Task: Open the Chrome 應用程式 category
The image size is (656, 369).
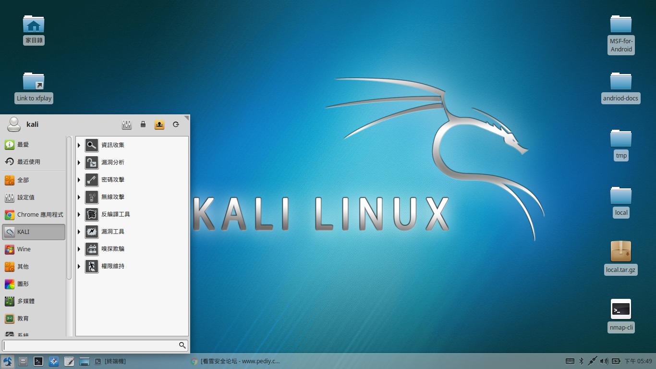Action: click(34, 215)
